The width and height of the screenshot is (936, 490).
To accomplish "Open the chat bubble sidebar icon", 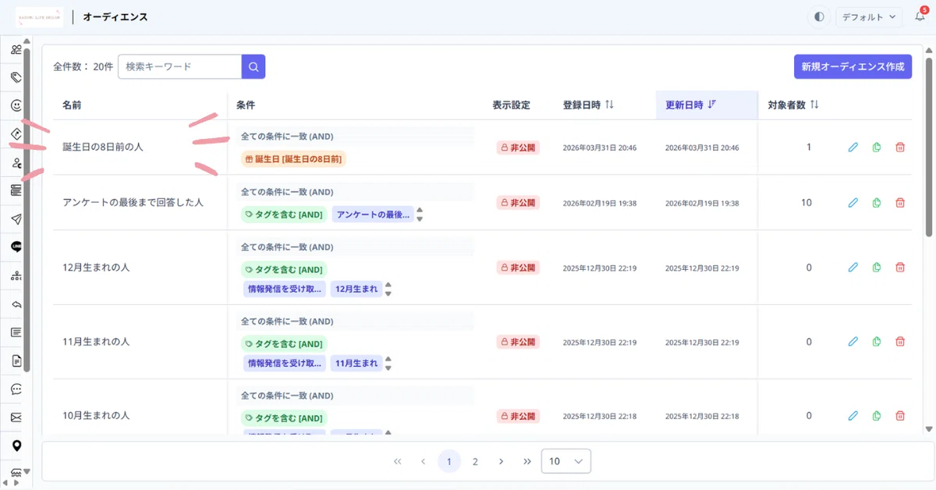I will (16, 389).
